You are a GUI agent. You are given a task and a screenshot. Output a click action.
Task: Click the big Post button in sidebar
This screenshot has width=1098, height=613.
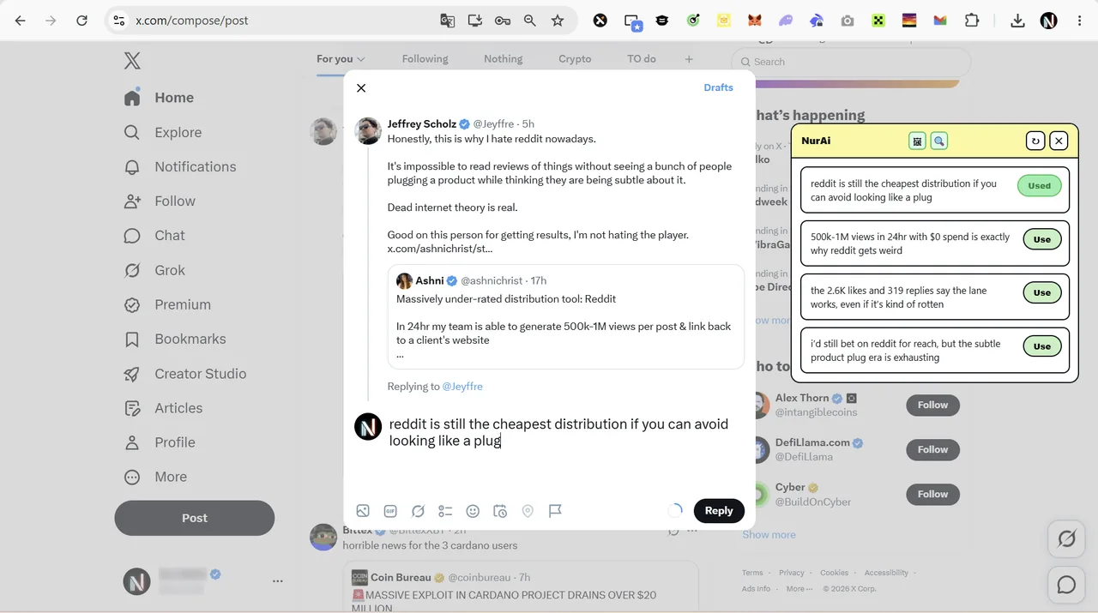(x=195, y=518)
